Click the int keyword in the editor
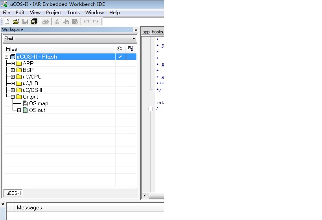The image size is (322, 220). click(x=160, y=103)
